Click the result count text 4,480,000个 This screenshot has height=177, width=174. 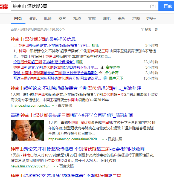coord(56,30)
